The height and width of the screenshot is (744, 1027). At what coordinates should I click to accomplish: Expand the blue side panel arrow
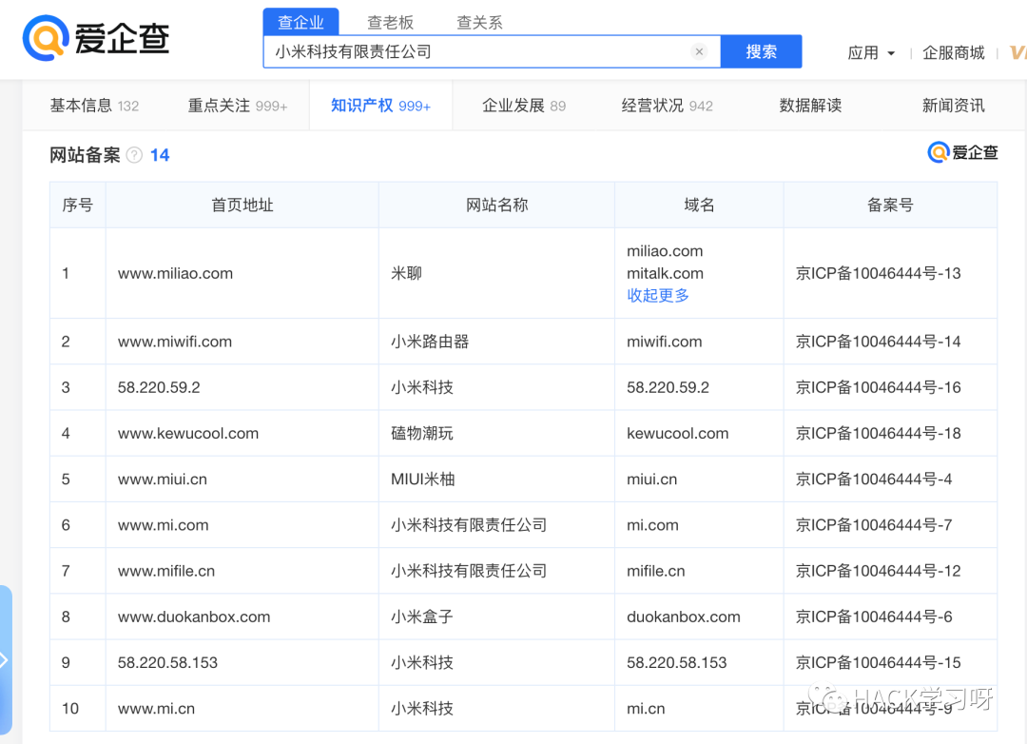[5, 659]
